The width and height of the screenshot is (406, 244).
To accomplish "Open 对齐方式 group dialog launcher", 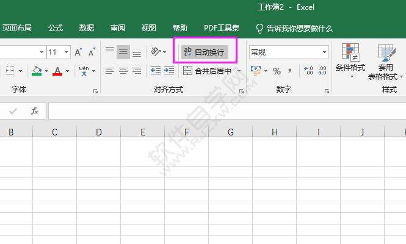I will tap(242, 91).
